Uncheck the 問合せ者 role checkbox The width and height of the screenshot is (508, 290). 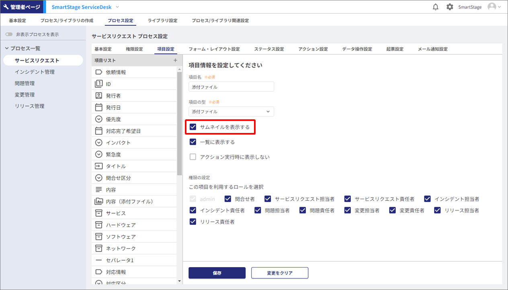point(228,199)
